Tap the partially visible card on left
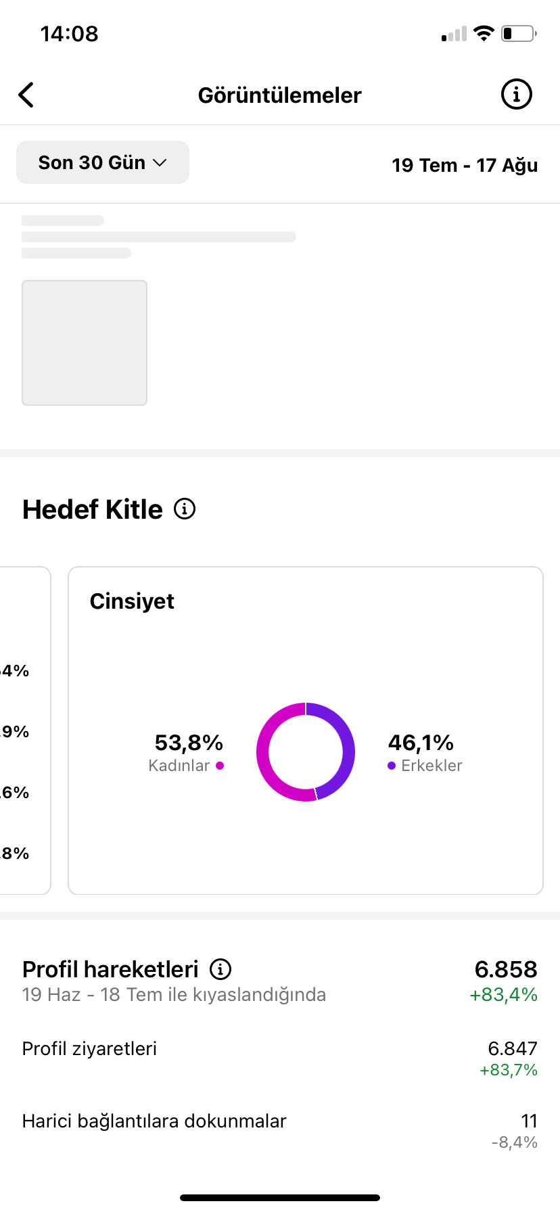The image size is (560, 1212). [x=25, y=730]
